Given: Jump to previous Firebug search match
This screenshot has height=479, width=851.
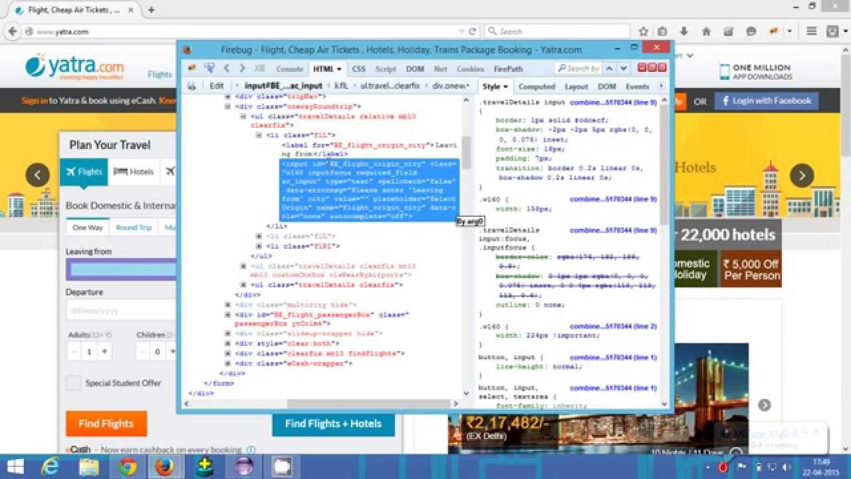Looking at the screenshot, I should [610, 68].
